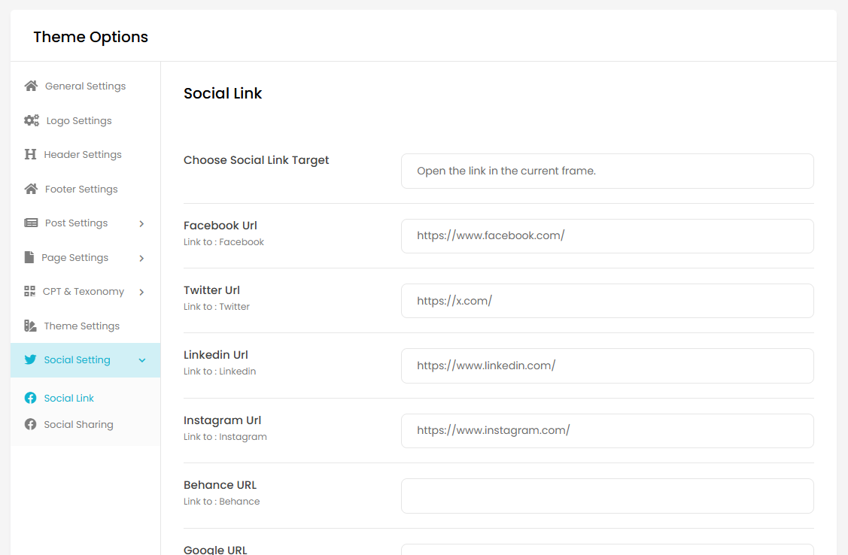Expand the Page Settings chevron

[141, 258]
